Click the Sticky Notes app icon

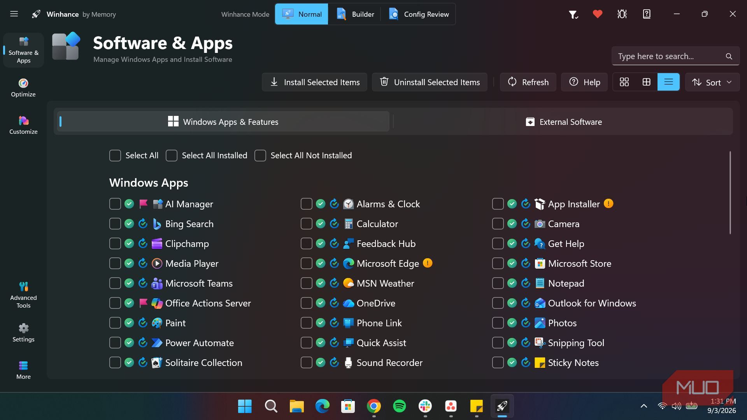point(540,362)
